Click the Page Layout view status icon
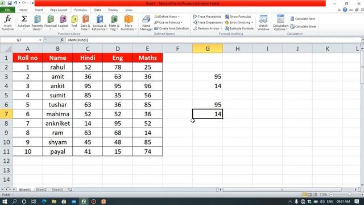The image size is (364, 205). (x=309, y=195)
